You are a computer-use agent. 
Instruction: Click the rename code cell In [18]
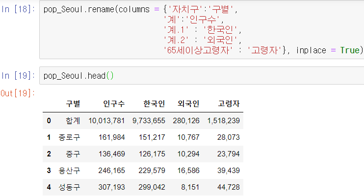(202, 30)
